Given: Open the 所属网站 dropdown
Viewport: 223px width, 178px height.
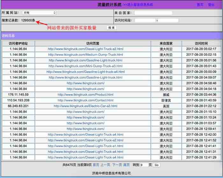Looking at the screenshot, I should (x=39, y=13).
